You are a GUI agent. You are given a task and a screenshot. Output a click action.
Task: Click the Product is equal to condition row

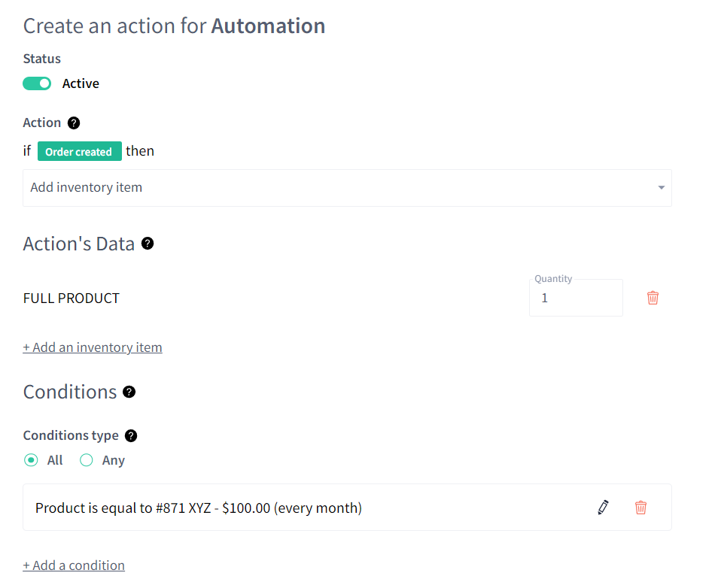point(347,508)
